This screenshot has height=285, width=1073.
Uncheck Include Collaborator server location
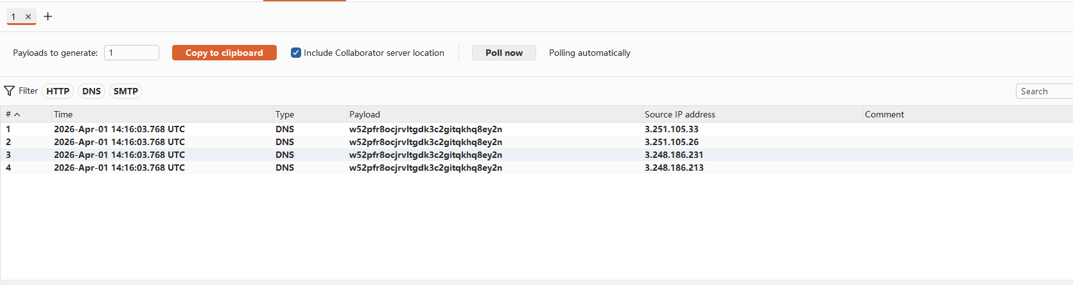296,53
